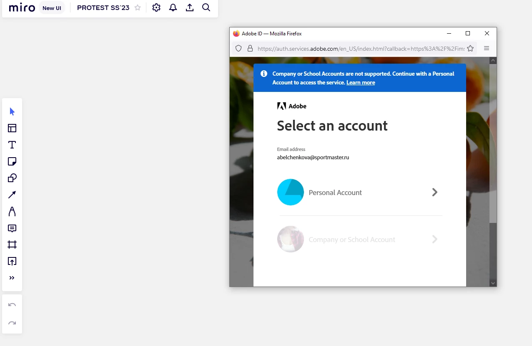This screenshot has height=346, width=532.
Task: Select the Comment tool in Miro
Action: (x=12, y=228)
